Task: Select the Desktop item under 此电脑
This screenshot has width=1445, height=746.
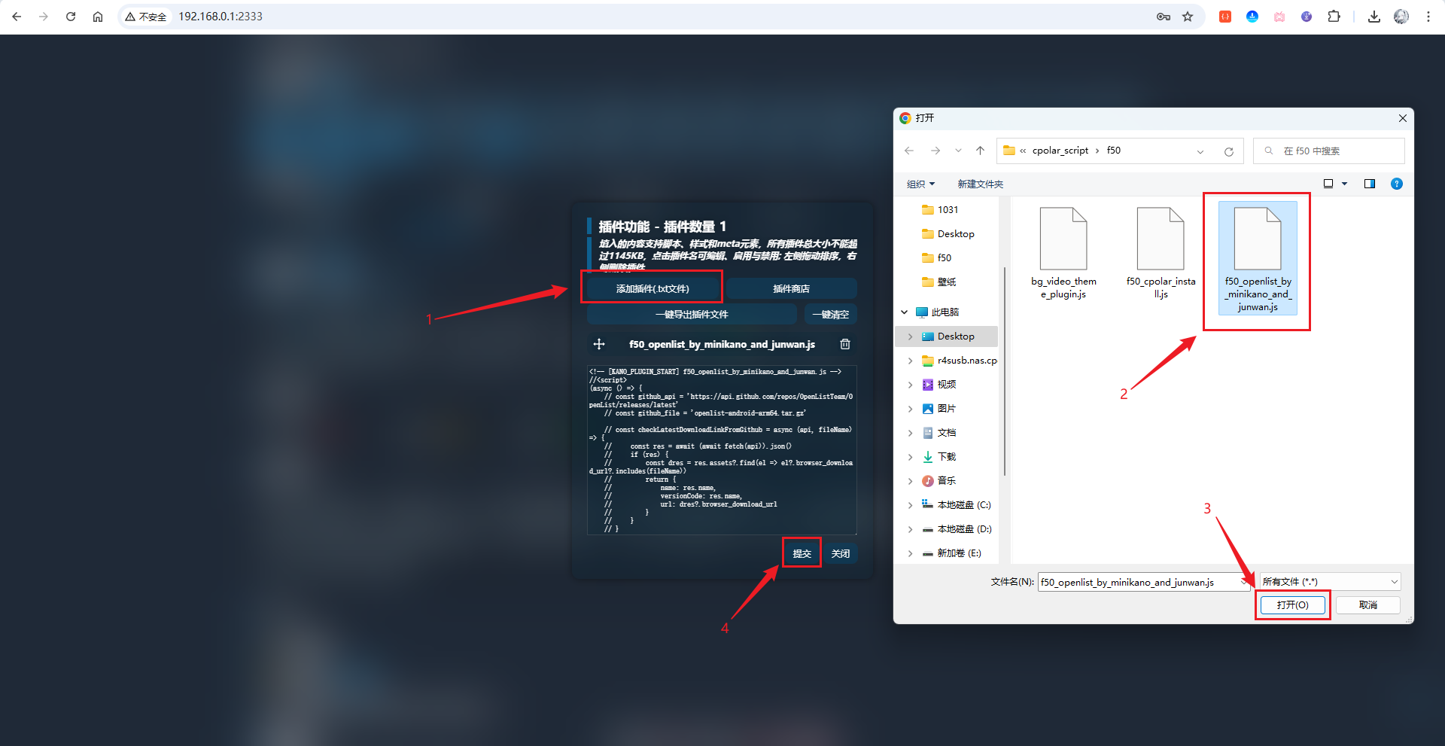Action: point(955,336)
